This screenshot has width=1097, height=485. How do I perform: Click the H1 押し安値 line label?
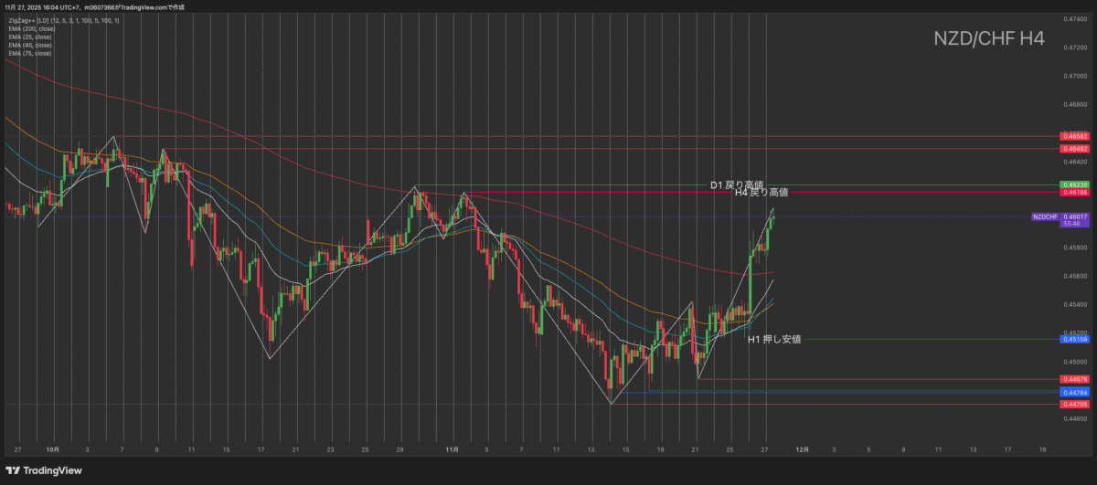click(774, 339)
